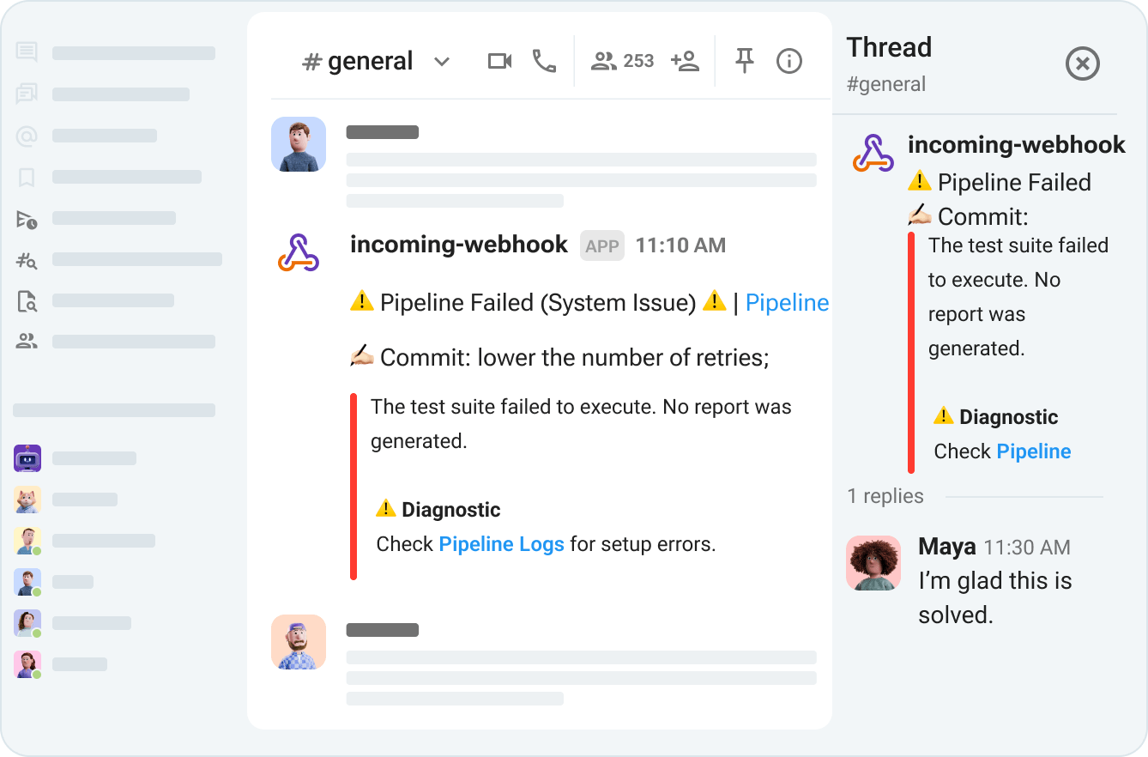Open the mentions @ icon in the sidebar
Image resolution: width=1148 pixels, height=757 pixels.
click(x=27, y=136)
